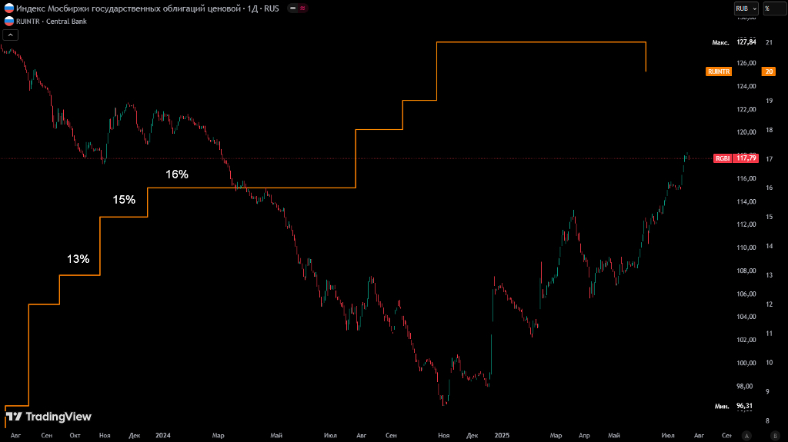Select the 2025 label on the time axis
The width and height of the screenshot is (788, 442).
[502, 435]
